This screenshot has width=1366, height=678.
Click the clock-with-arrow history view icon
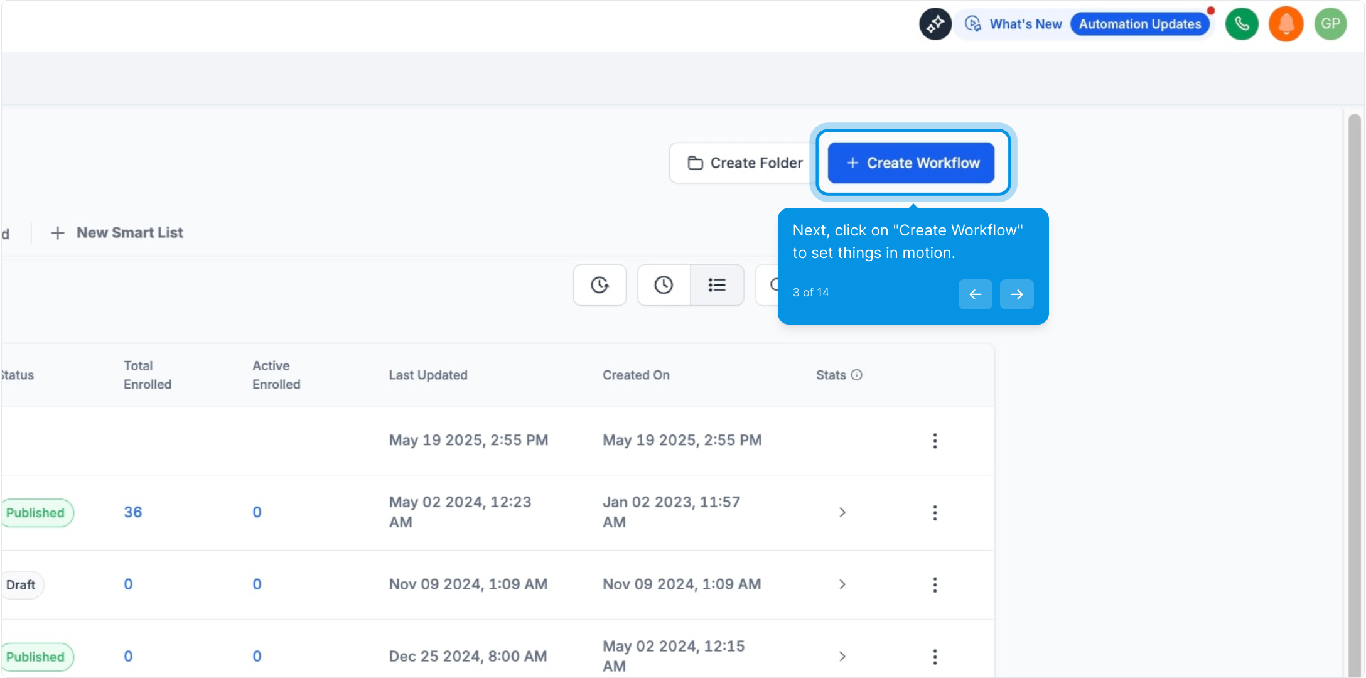click(600, 285)
